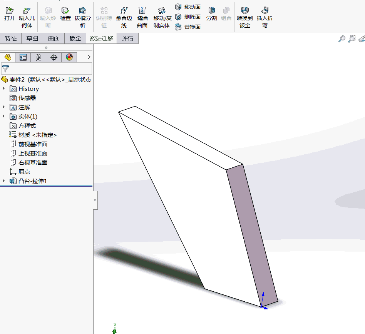The image size is (365, 334).
Task: Select the 右视基准面 right plane
Action: [29, 163]
